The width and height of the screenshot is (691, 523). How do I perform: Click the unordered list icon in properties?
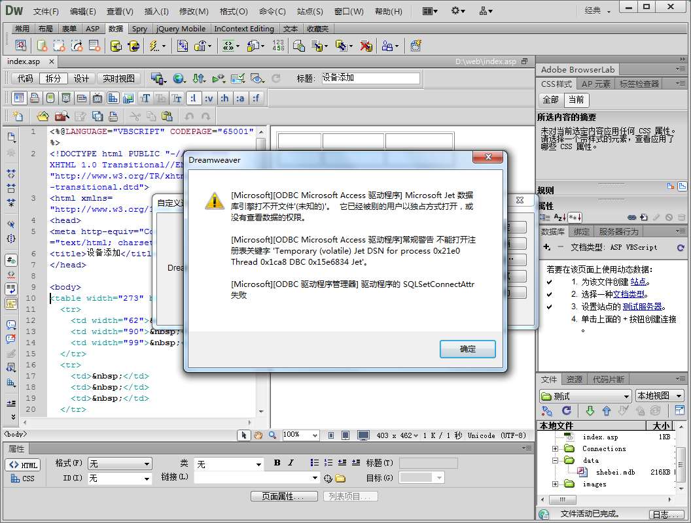[314, 463]
